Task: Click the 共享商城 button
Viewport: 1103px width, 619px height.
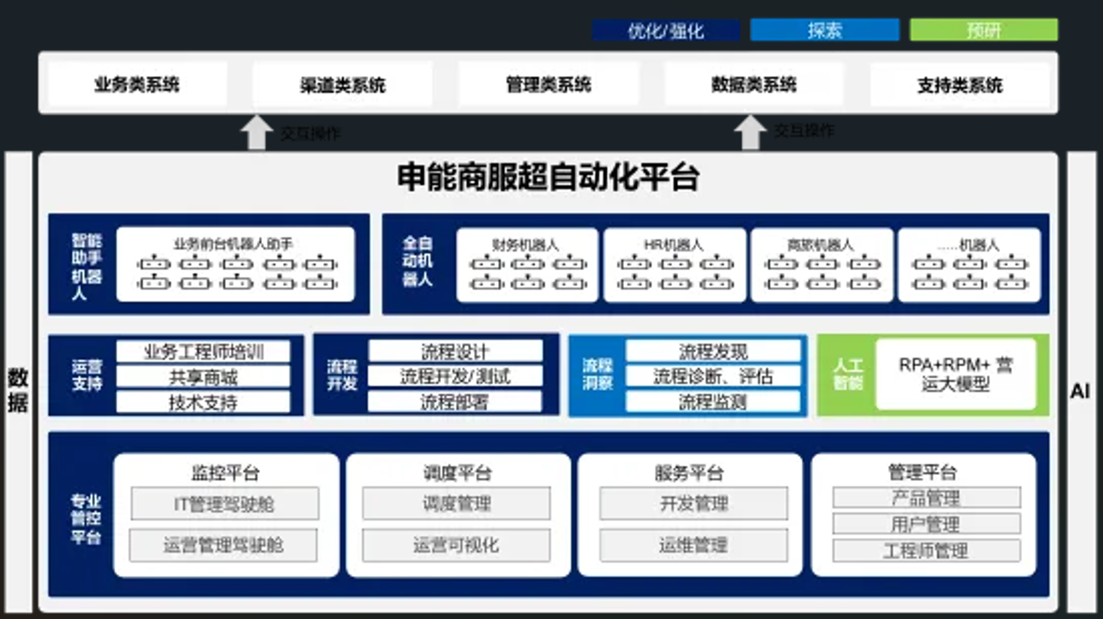Action: click(203, 377)
